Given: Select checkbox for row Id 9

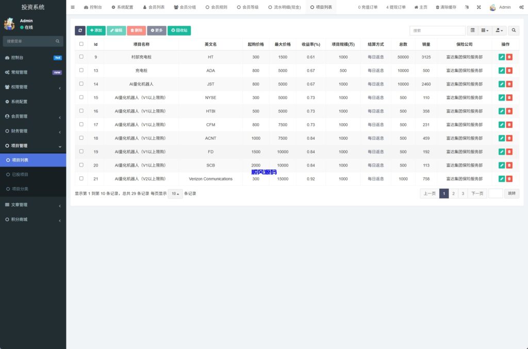Looking at the screenshot, I should (x=81, y=57).
